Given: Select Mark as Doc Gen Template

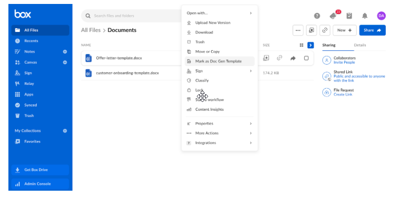Looking at the screenshot, I should point(219,61).
